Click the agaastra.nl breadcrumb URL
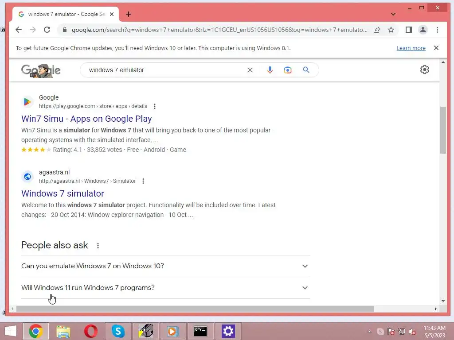454x340 pixels. coord(87,181)
